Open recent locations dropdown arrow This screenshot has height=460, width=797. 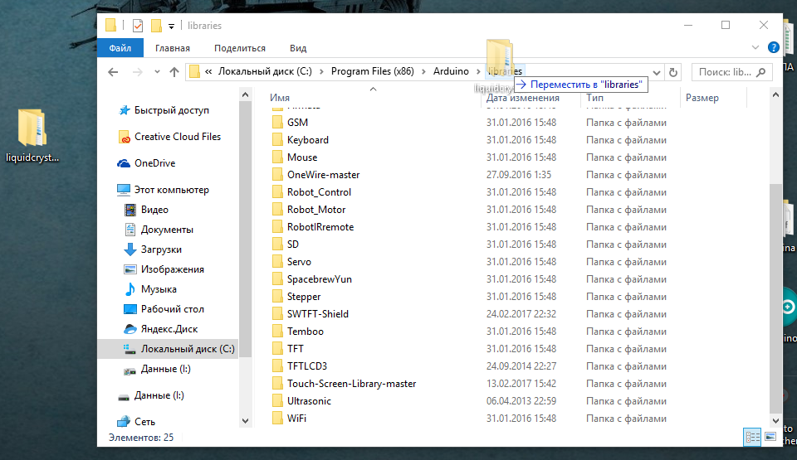point(157,72)
